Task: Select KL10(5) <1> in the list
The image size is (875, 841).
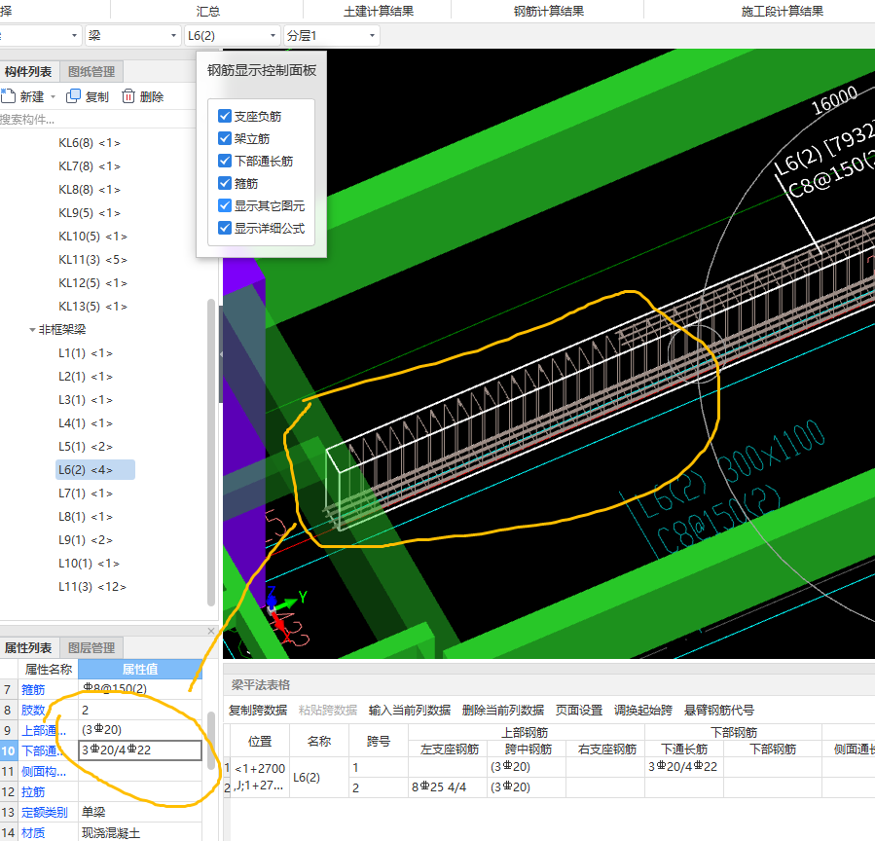Action: pos(92,237)
